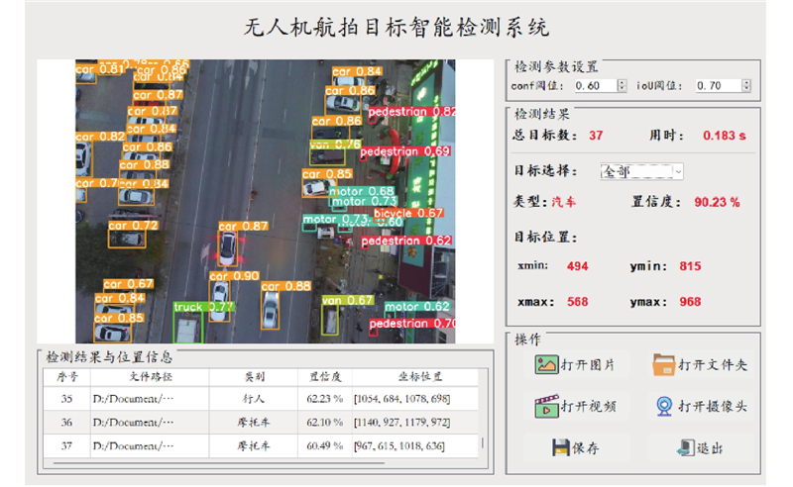Viewport: 793px width, 487px height.
Task: Click the results table horizontal scrollbar
Action: pos(218,463)
